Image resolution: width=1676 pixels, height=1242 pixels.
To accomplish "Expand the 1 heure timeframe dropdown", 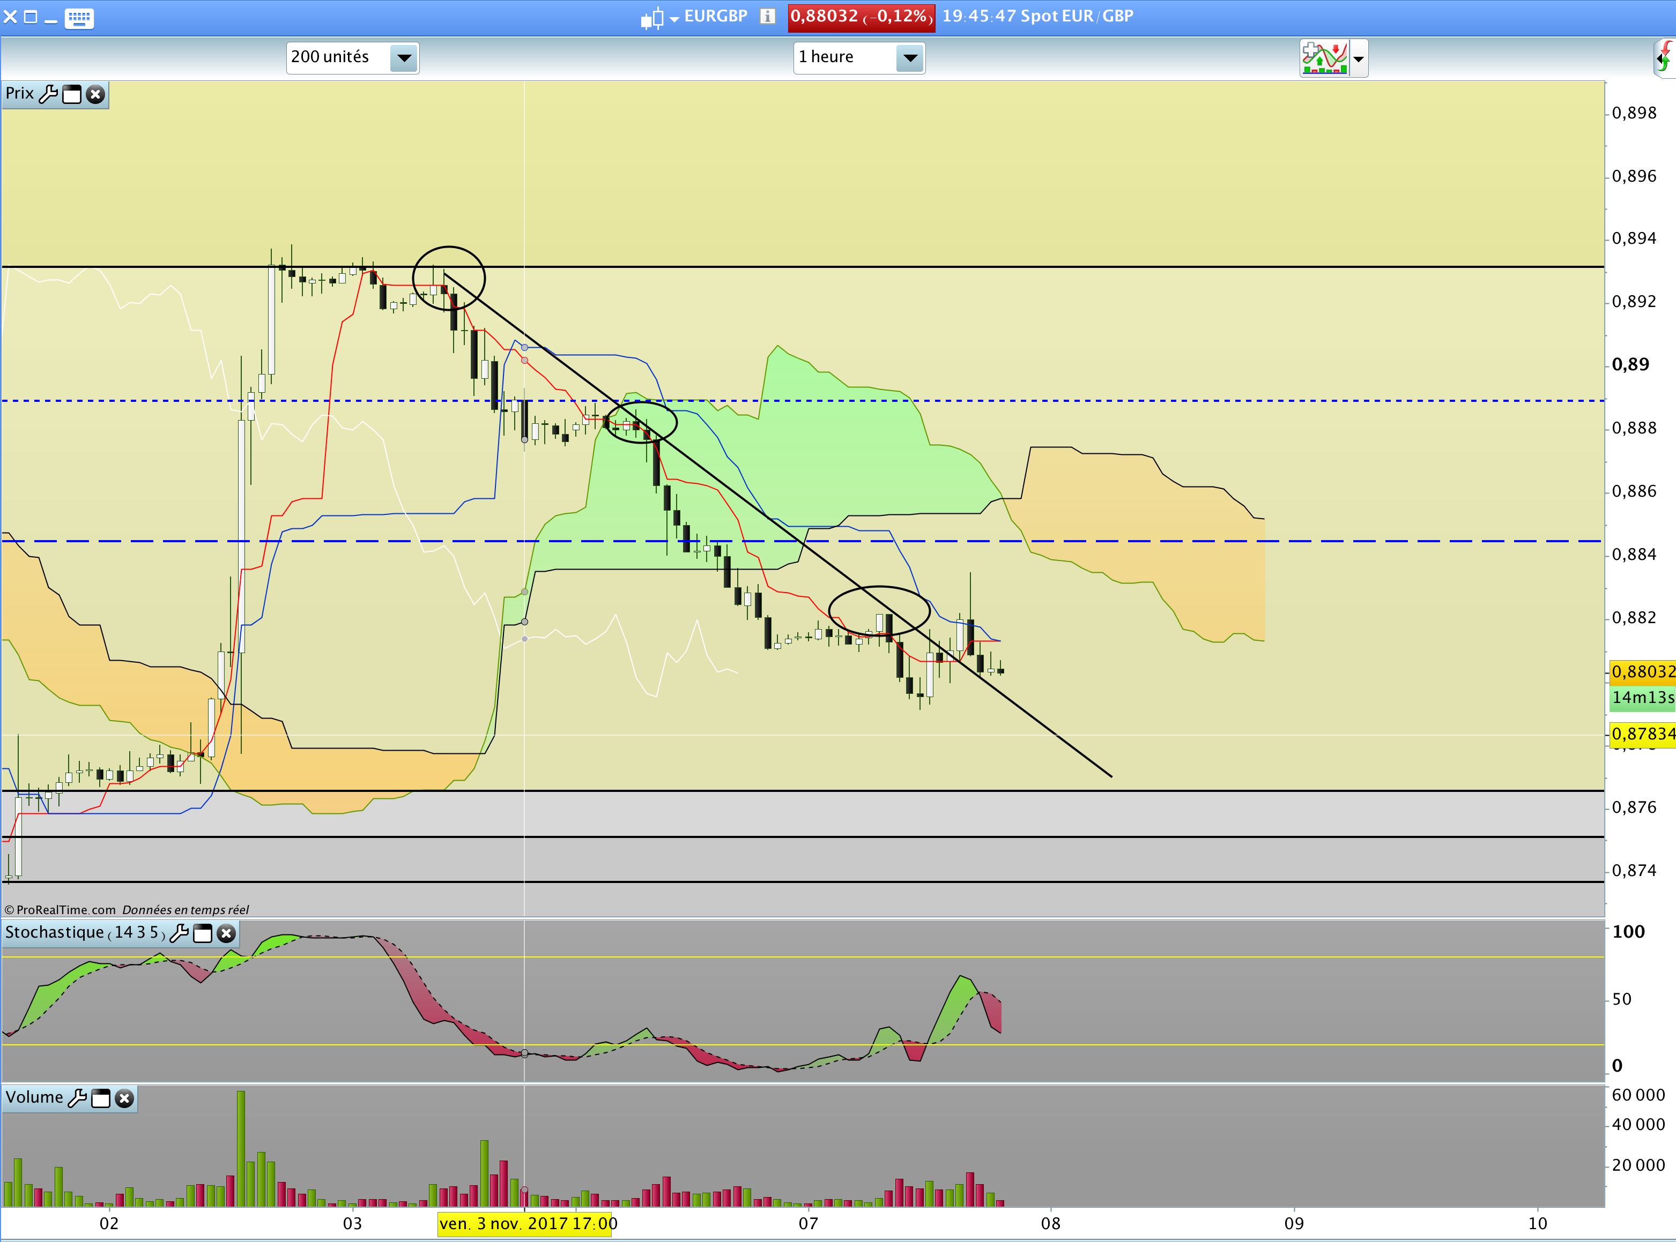I will coord(909,58).
